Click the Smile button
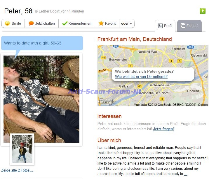 pos(13,24)
